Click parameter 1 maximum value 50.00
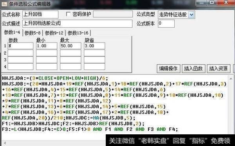This screenshot has height=146, width=235. 70,46
